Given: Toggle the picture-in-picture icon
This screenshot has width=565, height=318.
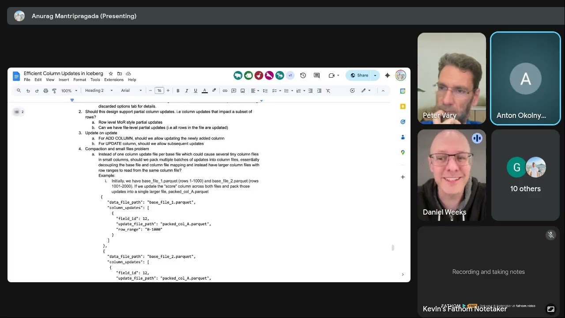Looking at the screenshot, I should pyautogui.click(x=551, y=309).
